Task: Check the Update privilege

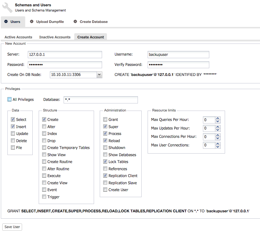Action: pos(13,134)
